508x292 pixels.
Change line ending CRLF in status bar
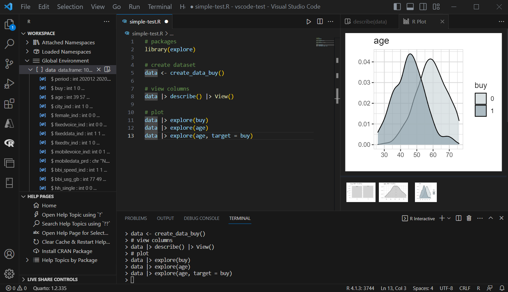465,288
